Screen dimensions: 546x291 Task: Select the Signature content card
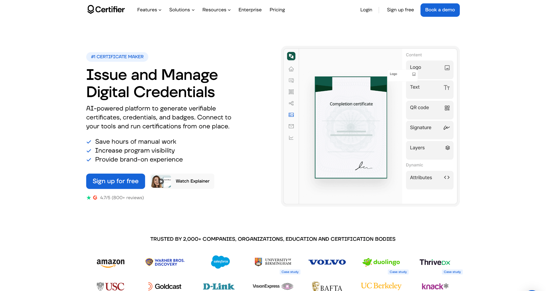click(x=429, y=130)
